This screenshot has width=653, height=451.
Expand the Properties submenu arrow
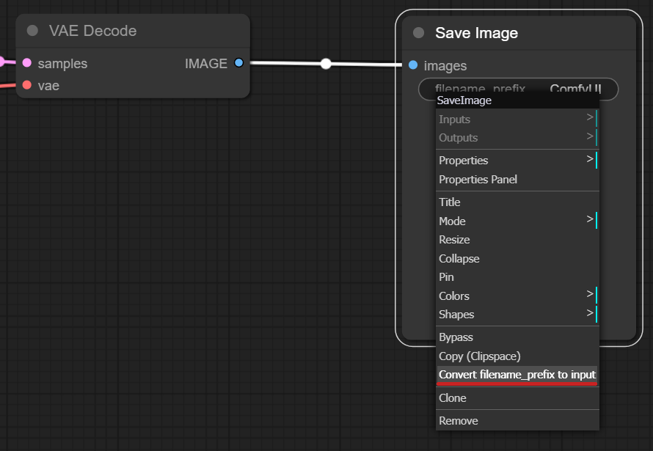[x=590, y=159]
